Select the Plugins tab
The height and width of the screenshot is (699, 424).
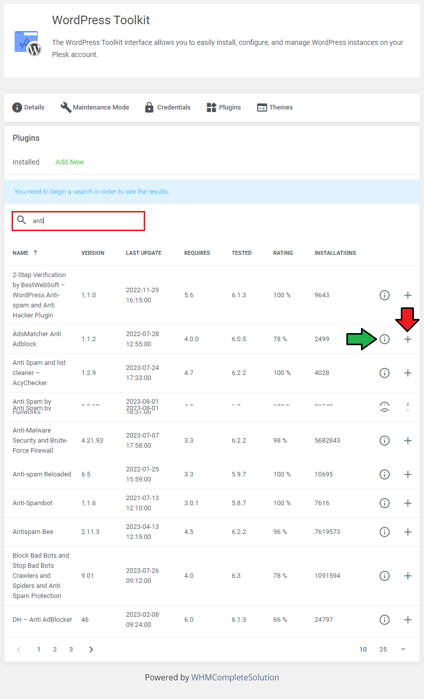point(224,107)
